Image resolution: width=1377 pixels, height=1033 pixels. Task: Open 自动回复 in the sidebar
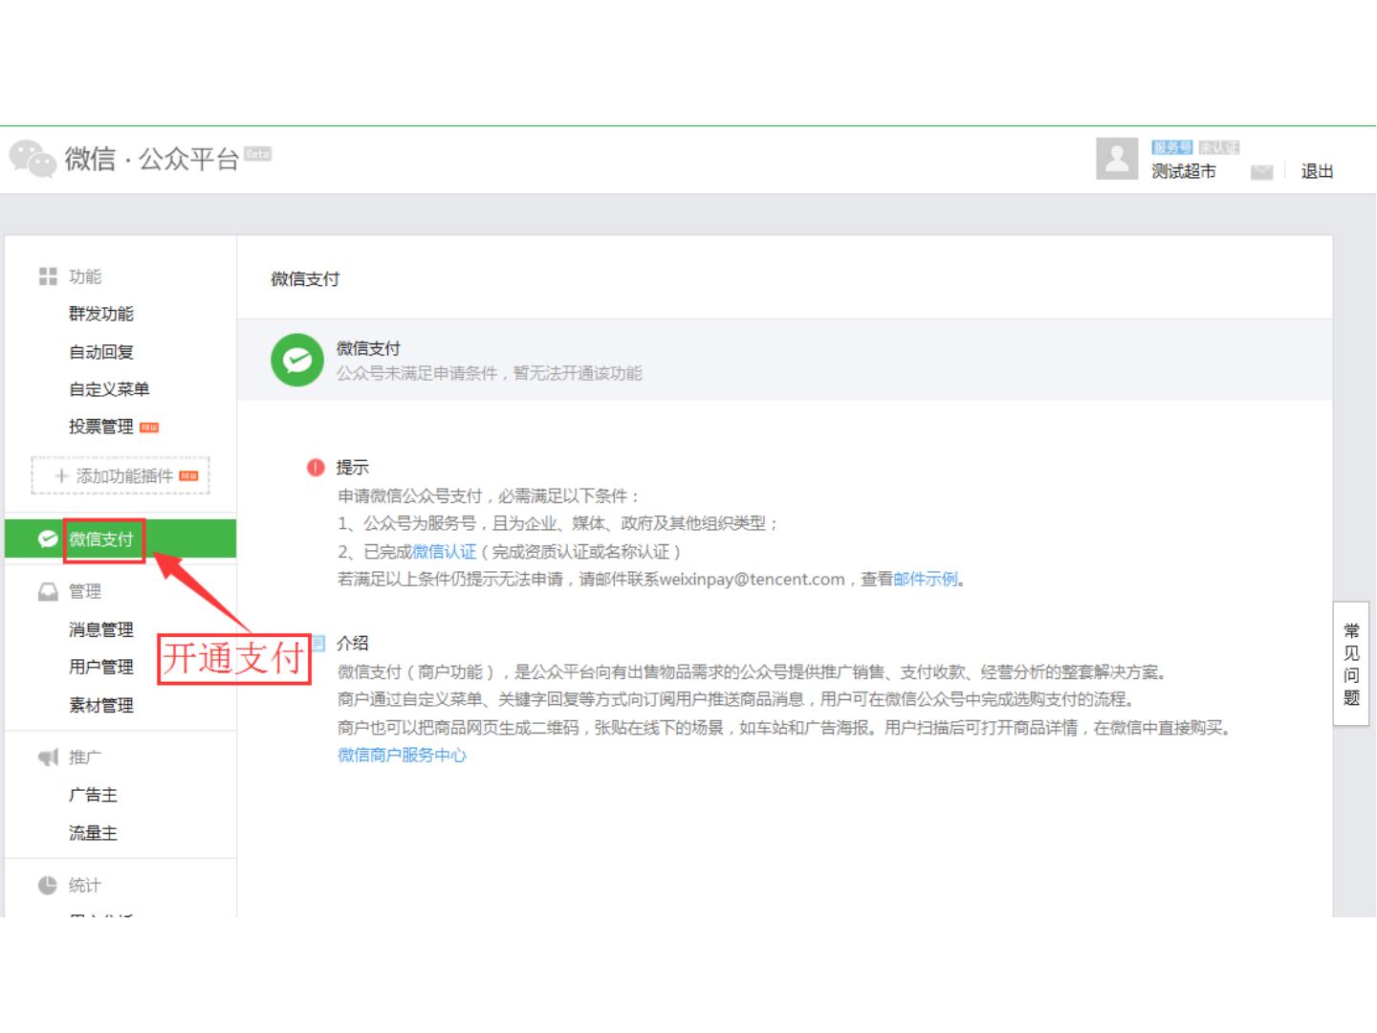click(101, 352)
